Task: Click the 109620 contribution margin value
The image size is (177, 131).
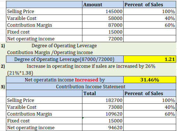Action: (x=103, y=114)
